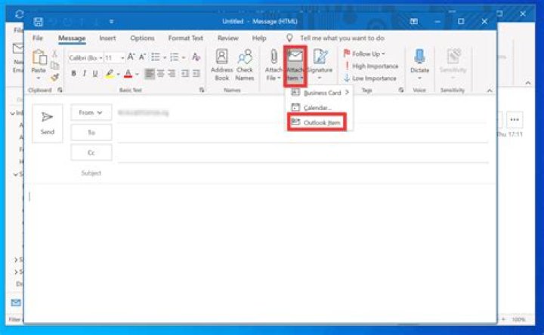Open the Signature menu
The height and width of the screenshot is (335, 544).
(x=319, y=64)
